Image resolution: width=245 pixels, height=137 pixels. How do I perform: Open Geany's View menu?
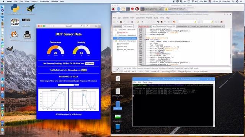(x=132, y=18)
